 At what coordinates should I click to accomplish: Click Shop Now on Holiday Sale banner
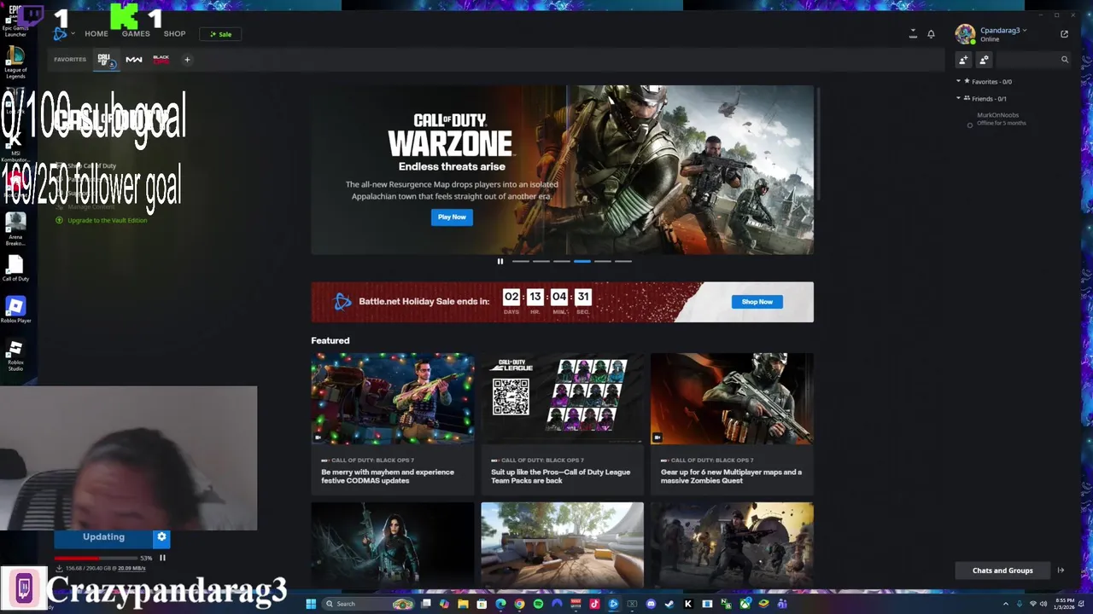757,302
